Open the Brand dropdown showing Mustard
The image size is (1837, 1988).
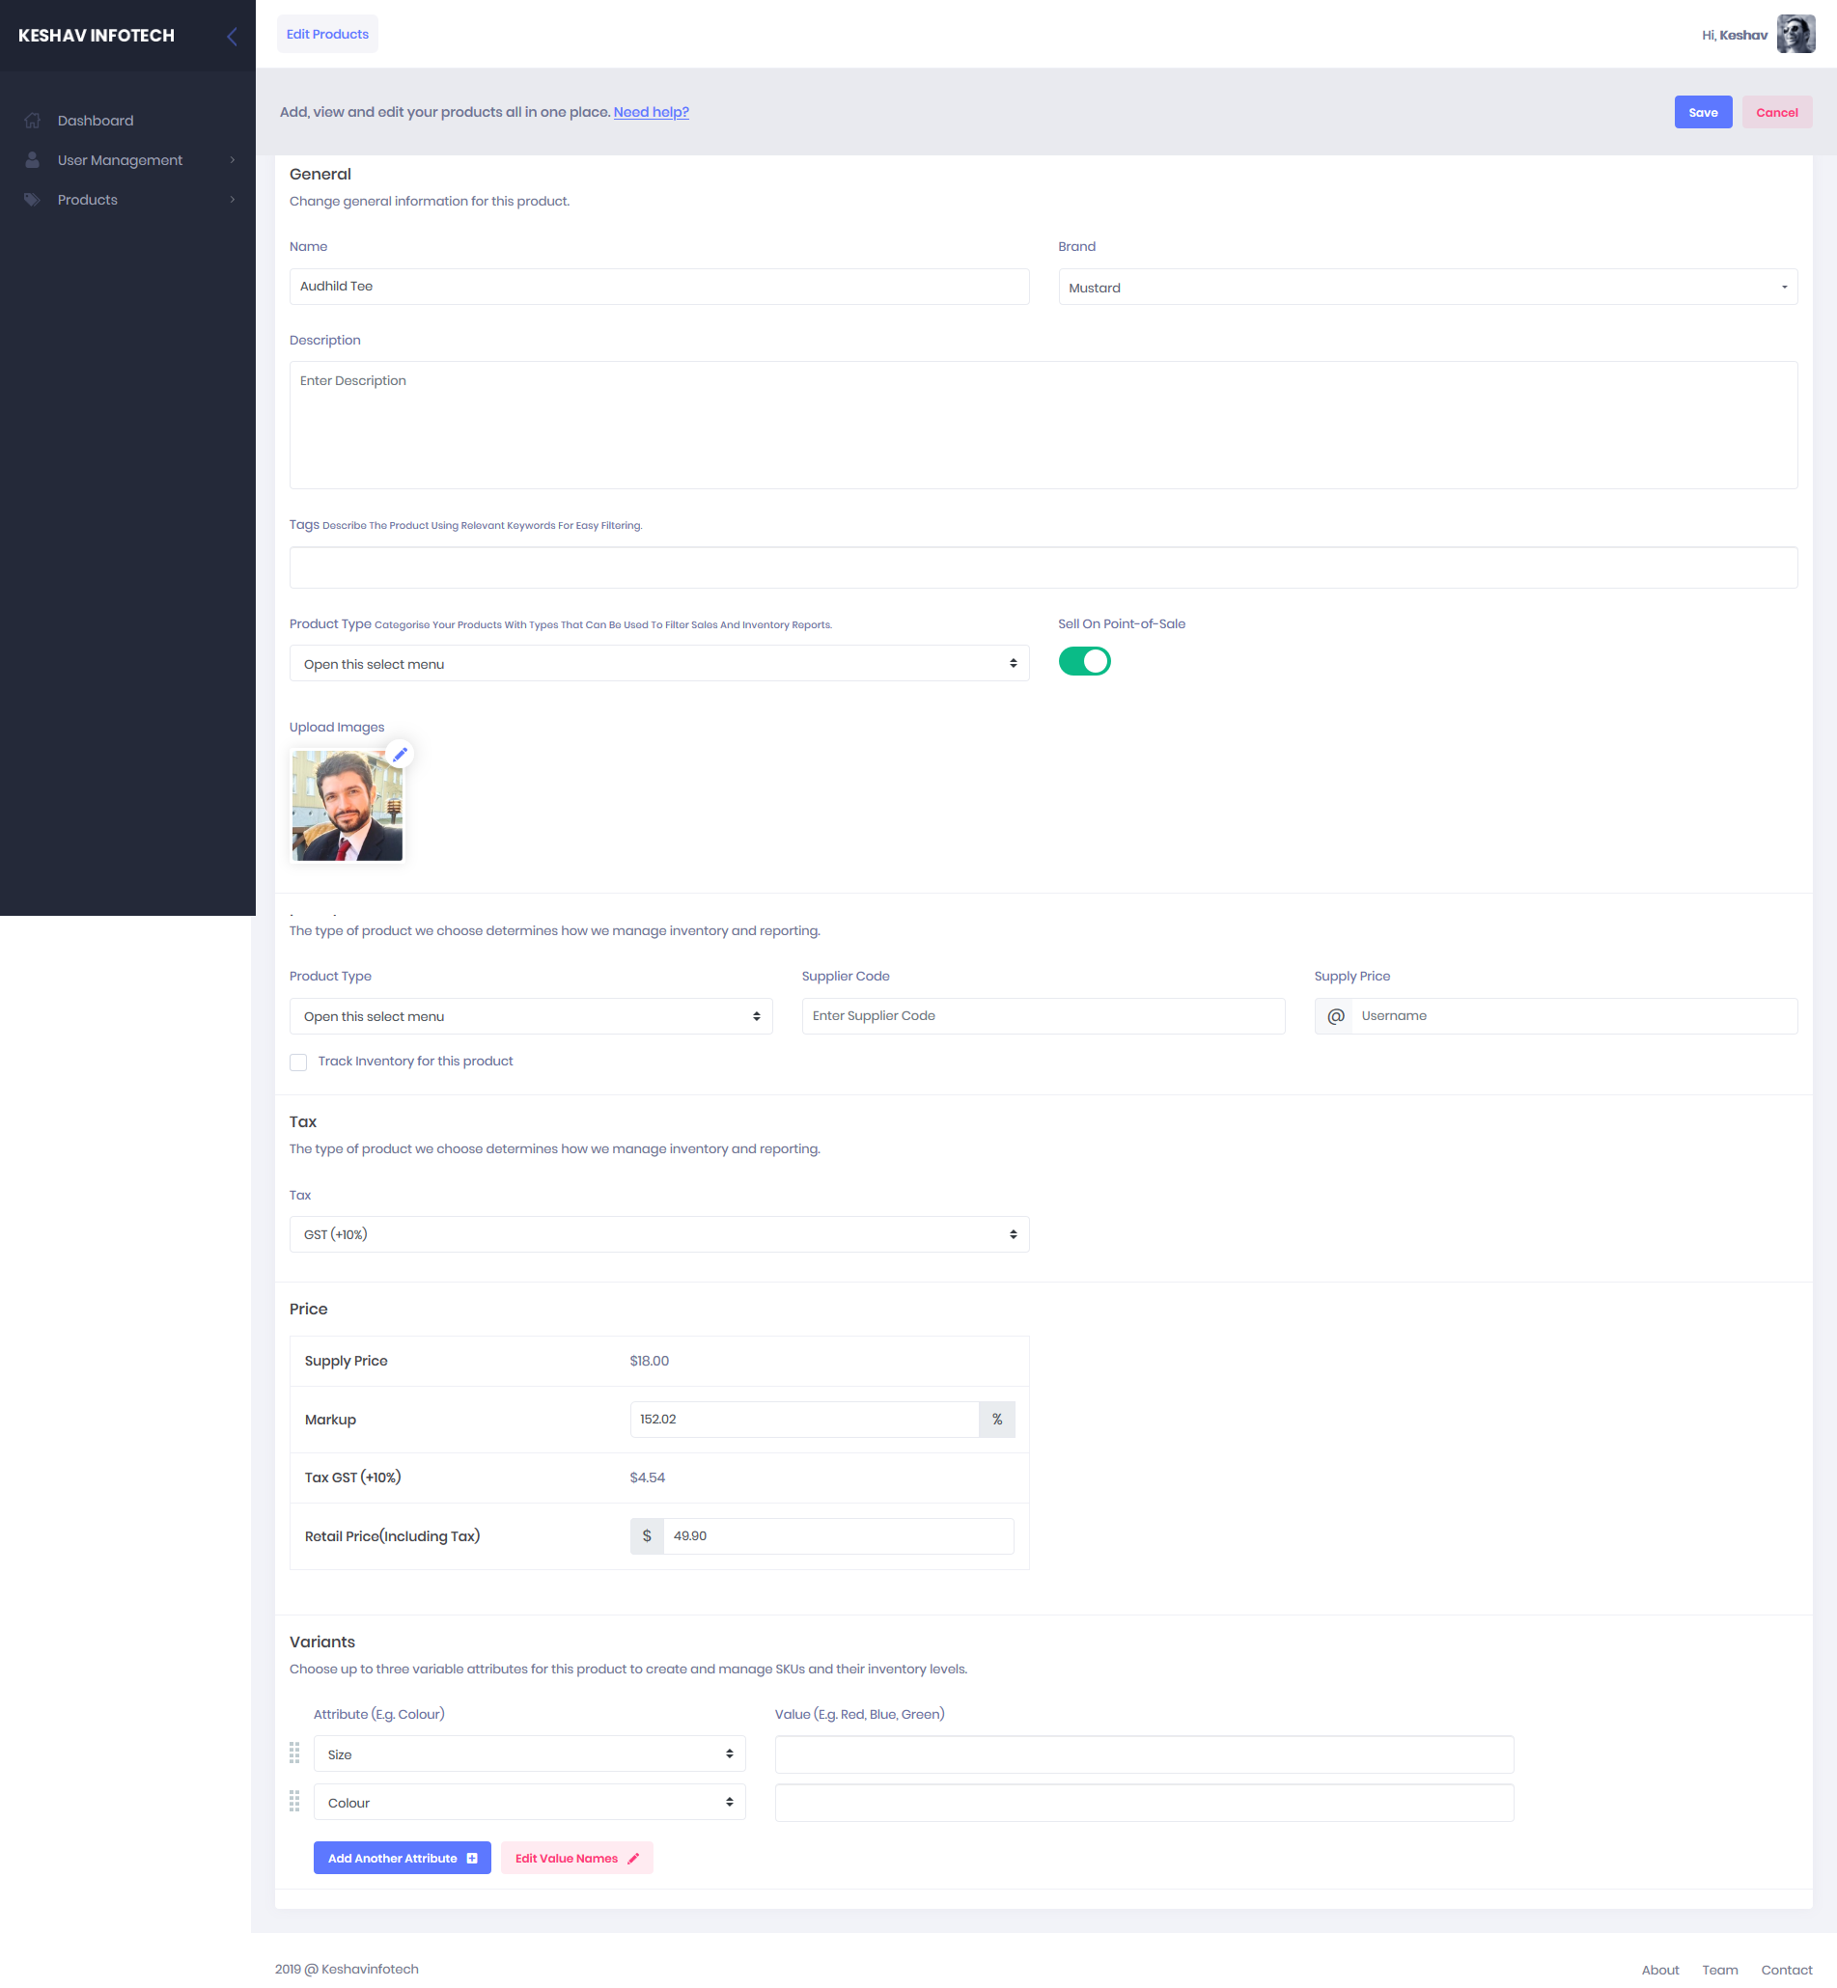(1428, 288)
